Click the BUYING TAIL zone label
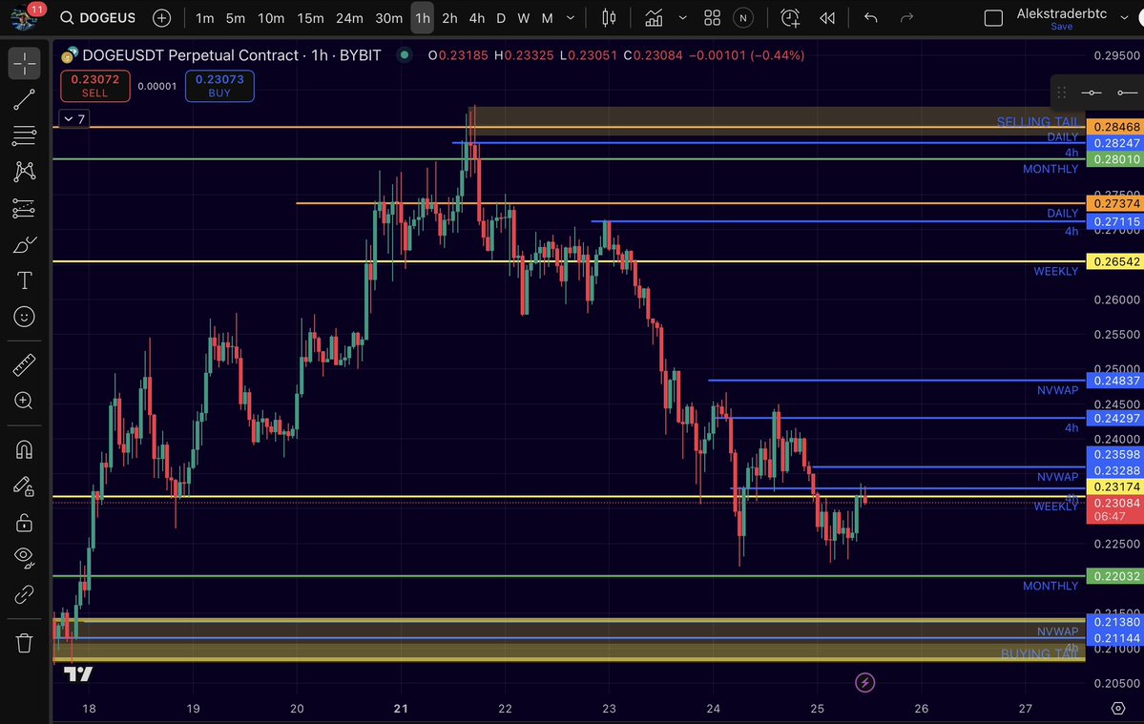The image size is (1144, 724). (x=1039, y=654)
